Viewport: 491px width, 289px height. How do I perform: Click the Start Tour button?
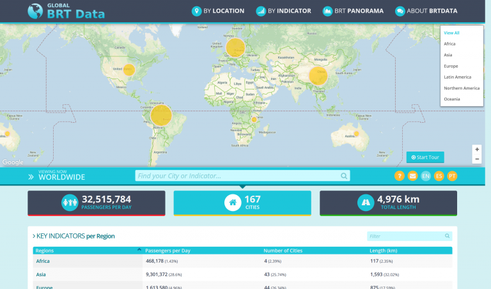pyautogui.click(x=425, y=157)
